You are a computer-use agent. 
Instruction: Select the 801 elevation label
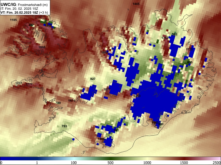pyautogui.click(x=161, y=124)
